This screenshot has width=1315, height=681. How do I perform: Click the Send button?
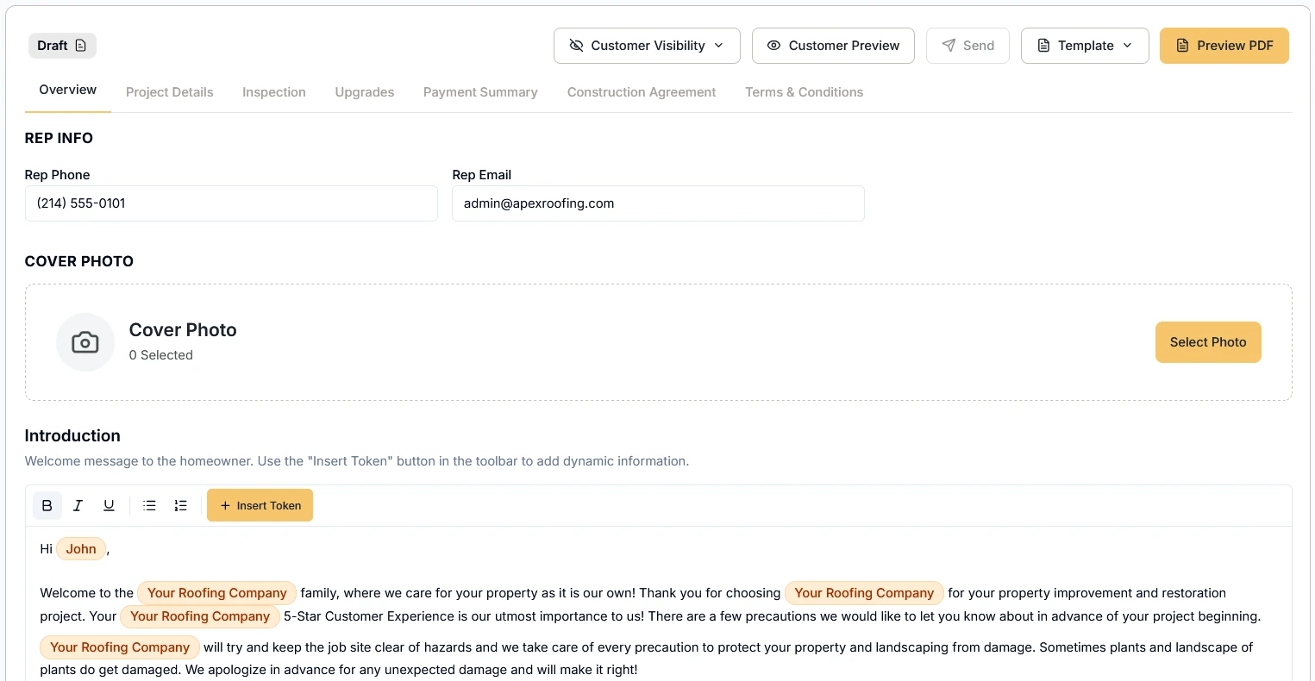click(967, 46)
